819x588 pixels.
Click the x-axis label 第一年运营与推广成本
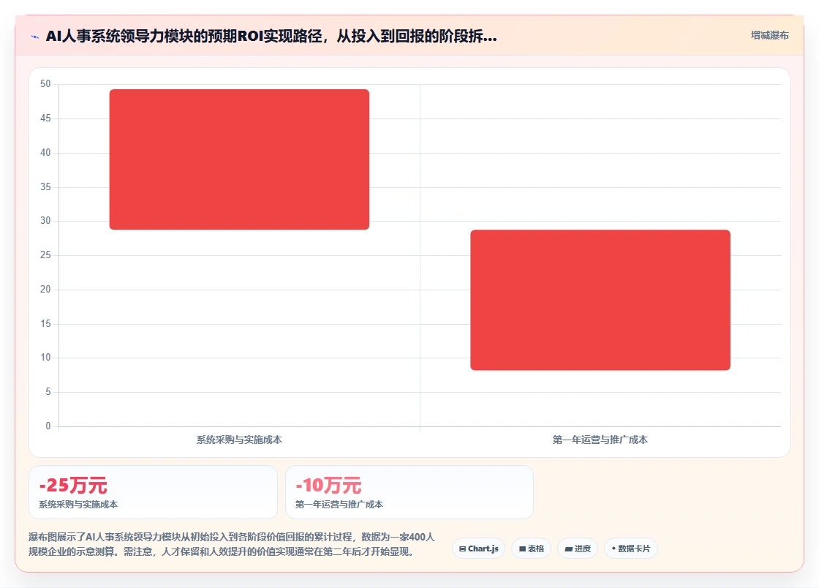(x=600, y=440)
